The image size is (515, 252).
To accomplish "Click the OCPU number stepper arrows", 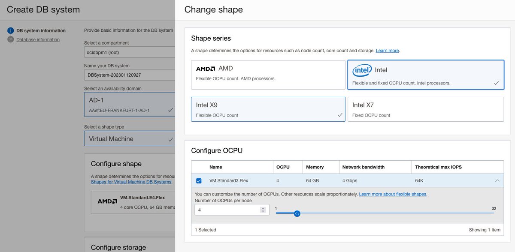I will point(263,210).
